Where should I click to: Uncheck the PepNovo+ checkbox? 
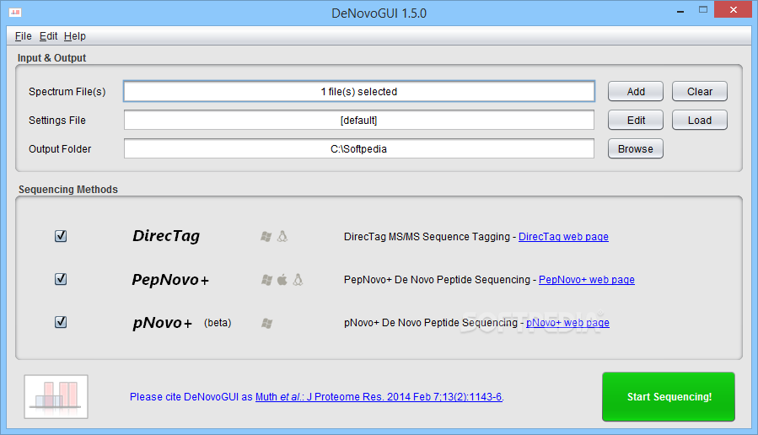[x=61, y=279]
